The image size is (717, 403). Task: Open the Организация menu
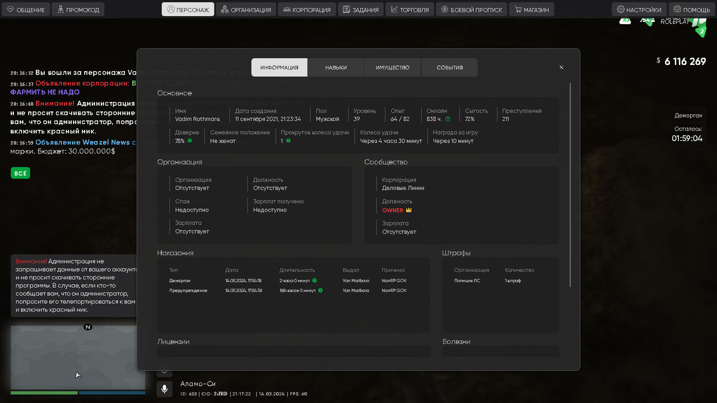coord(246,10)
